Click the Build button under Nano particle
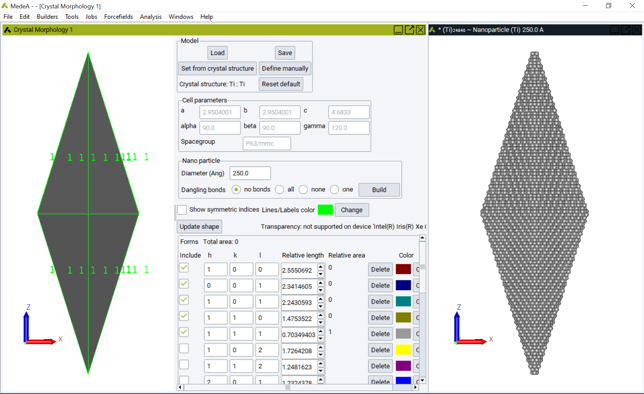 pyautogui.click(x=379, y=190)
